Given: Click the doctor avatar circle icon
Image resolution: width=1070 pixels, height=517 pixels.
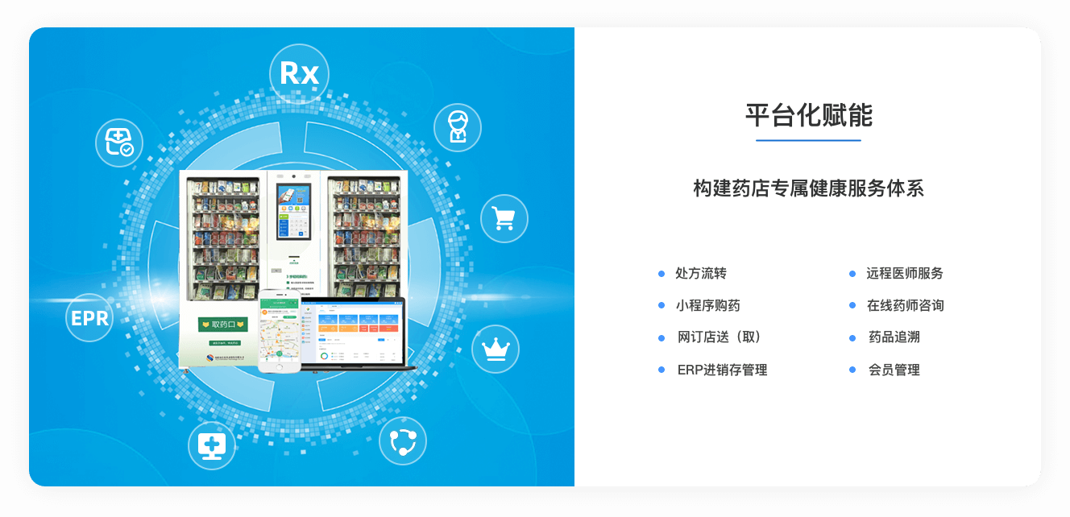Looking at the screenshot, I should [x=458, y=127].
